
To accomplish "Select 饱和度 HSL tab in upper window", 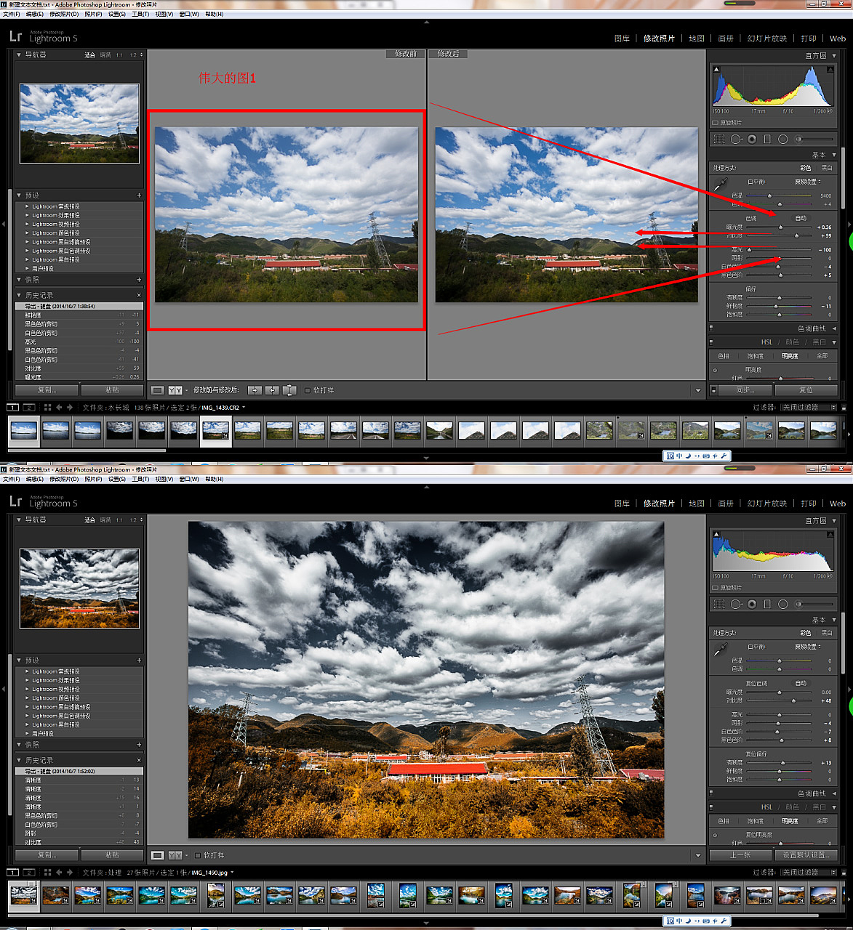I will [x=756, y=356].
